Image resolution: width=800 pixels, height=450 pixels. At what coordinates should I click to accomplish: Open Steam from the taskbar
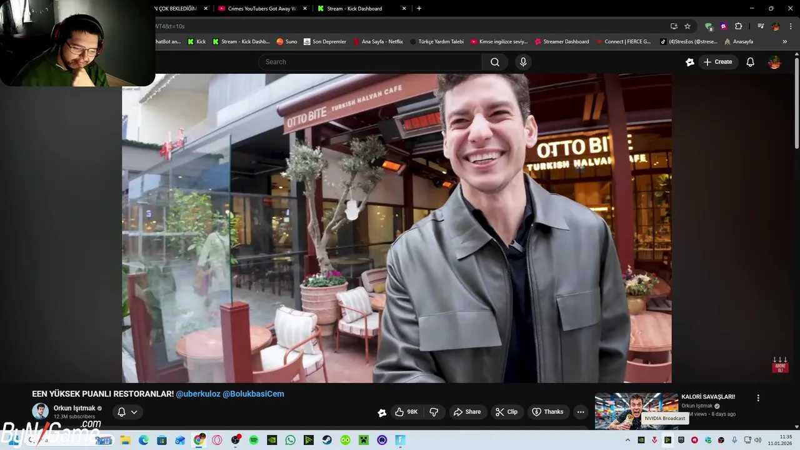(x=327, y=440)
